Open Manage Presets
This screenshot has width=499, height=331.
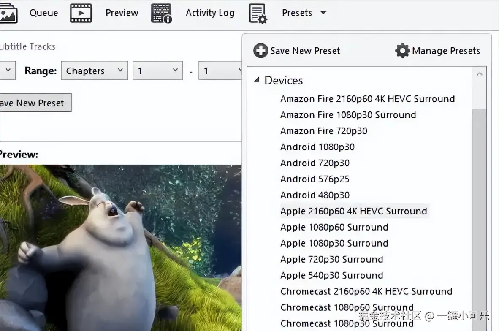coord(446,51)
